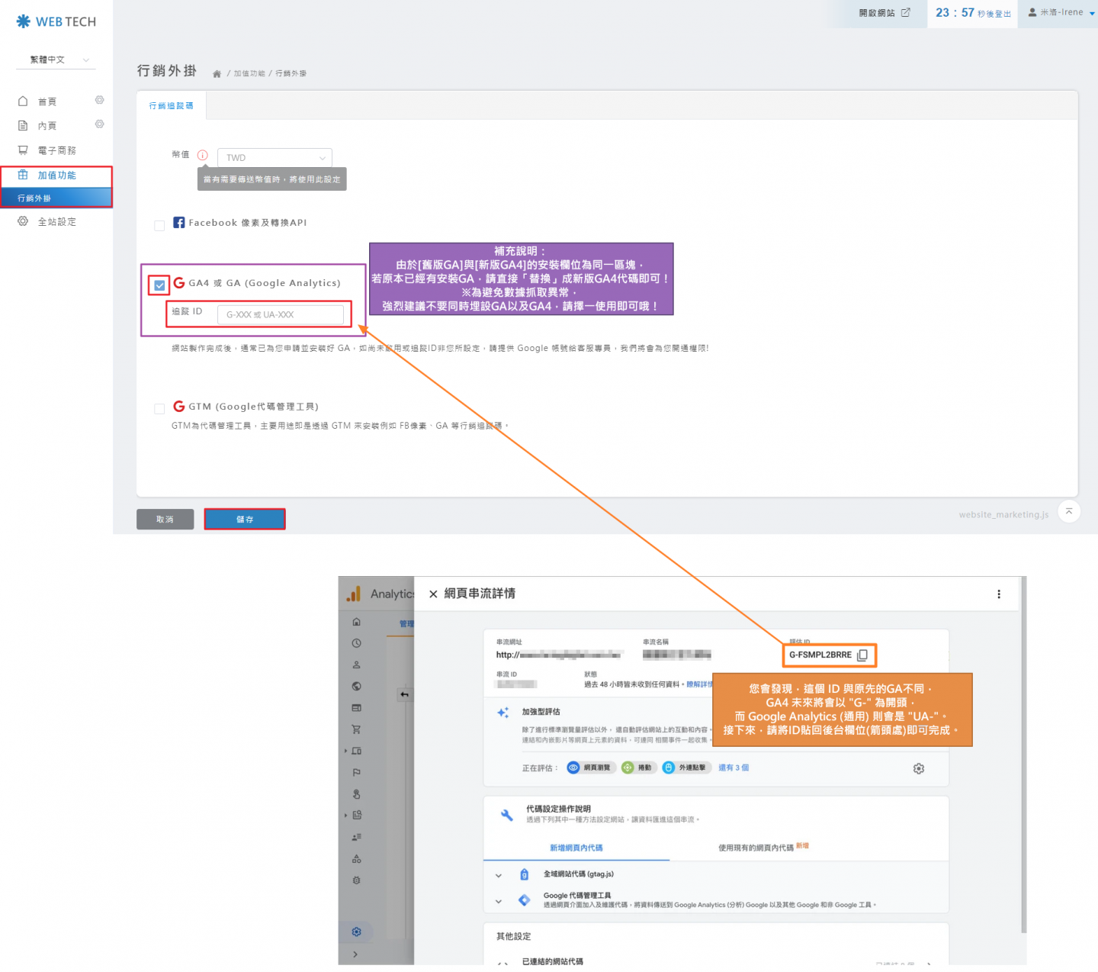Enable the Facebook 像素及轉換API checkbox
Viewport: 1098px width, 972px height.
[x=159, y=225]
